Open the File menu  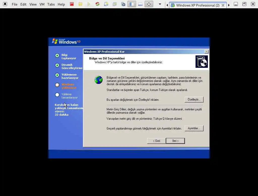pyautogui.click(x=14, y=4)
